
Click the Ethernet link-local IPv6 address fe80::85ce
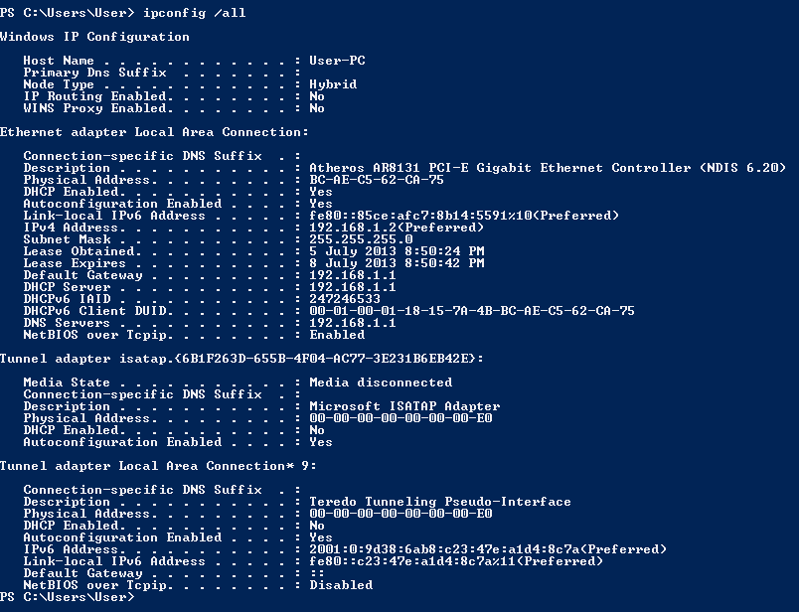(464, 216)
